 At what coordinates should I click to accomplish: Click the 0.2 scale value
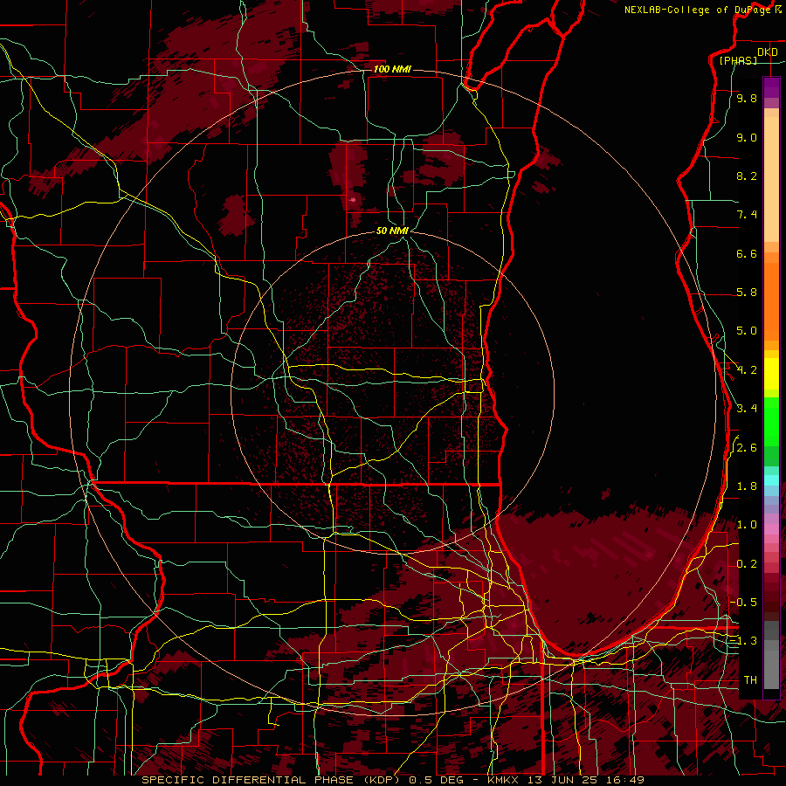(747, 564)
